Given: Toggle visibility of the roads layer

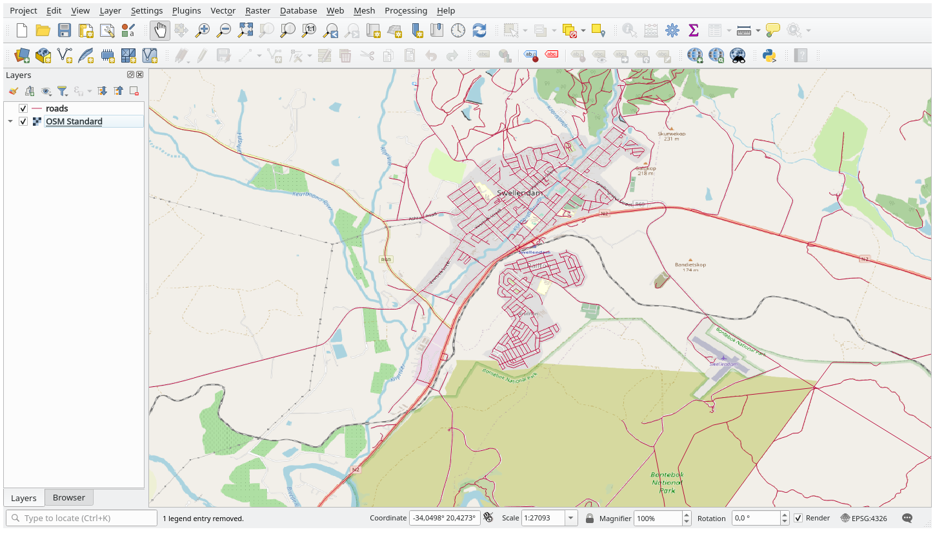Looking at the screenshot, I should (23, 108).
